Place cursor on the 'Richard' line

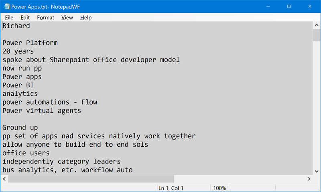tap(16, 26)
